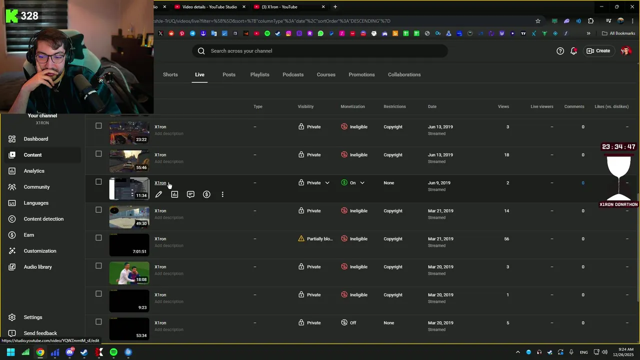
Task: Open Customization in the sidebar
Action: click(x=40, y=251)
